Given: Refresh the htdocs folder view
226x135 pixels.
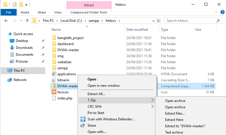Looking at the screenshot, I should pyautogui.click(x=159, y=21).
